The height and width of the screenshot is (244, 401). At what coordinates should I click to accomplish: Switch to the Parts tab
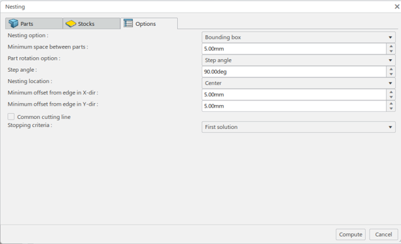coord(34,23)
